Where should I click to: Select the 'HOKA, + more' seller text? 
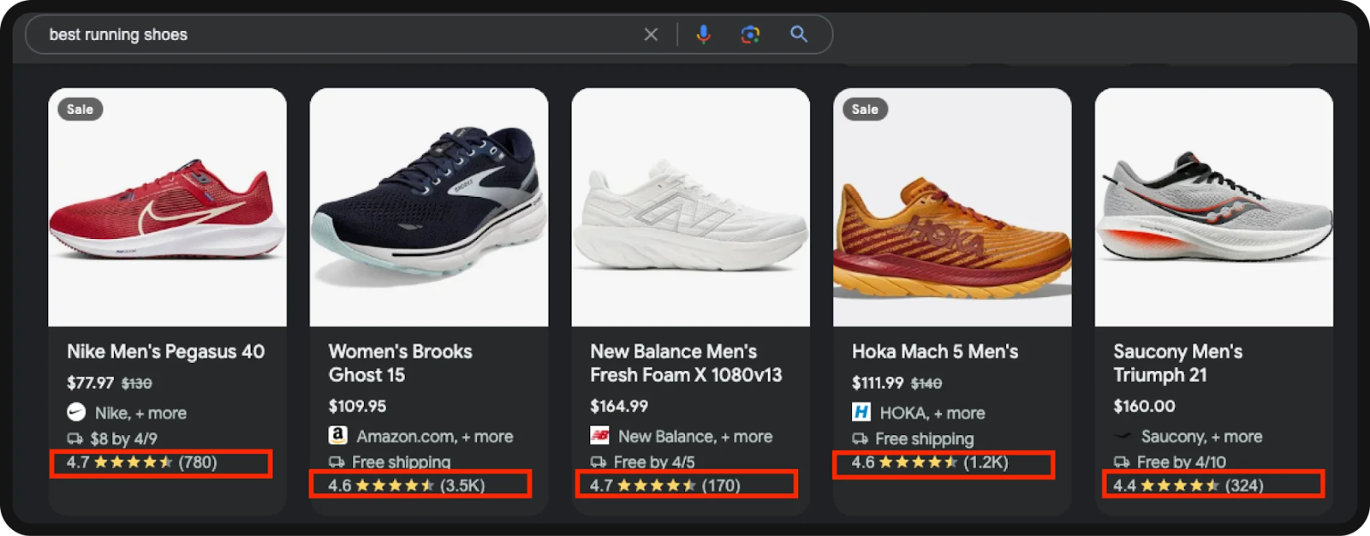932,413
